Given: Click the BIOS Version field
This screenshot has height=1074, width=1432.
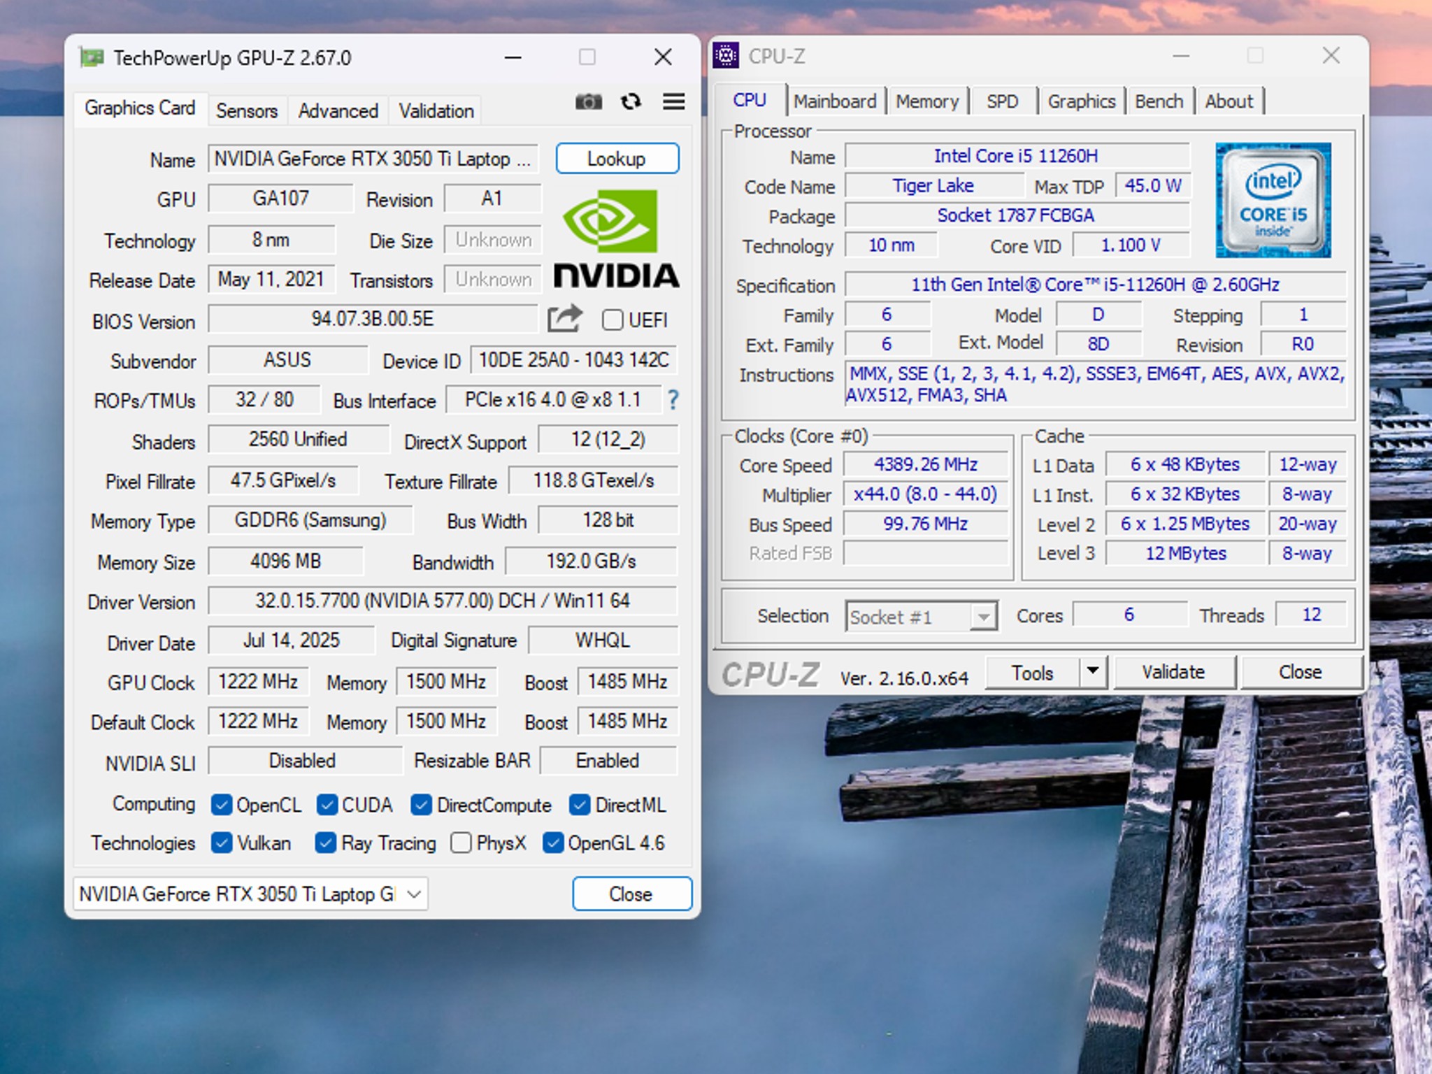Looking at the screenshot, I should [x=373, y=319].
